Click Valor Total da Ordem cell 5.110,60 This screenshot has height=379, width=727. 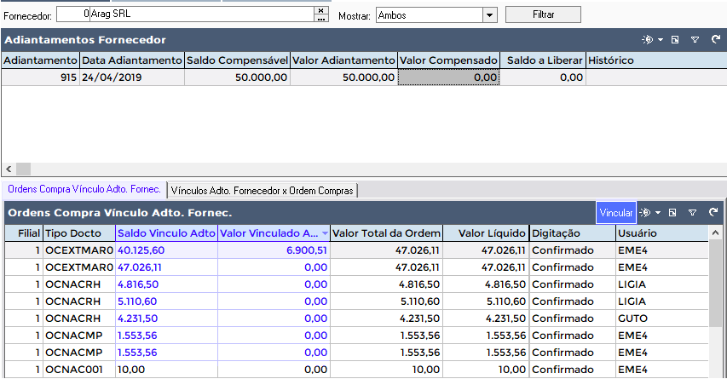(387, 301)
